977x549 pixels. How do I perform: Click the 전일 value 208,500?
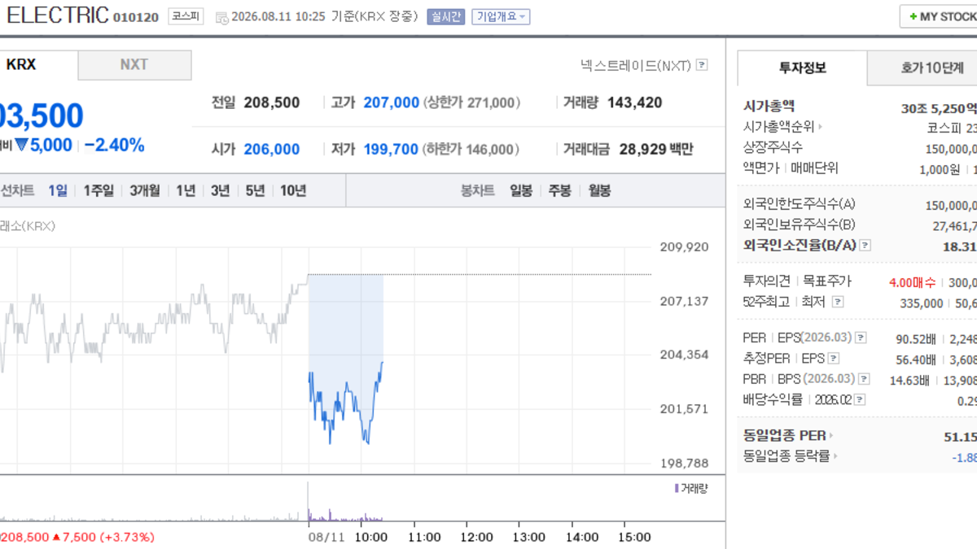pos(272,102)
